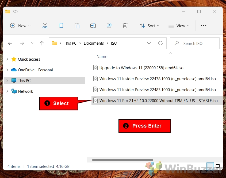Open the View layout dropdown
The height and width of the screenshot is (178, 226).
point(179,26)
